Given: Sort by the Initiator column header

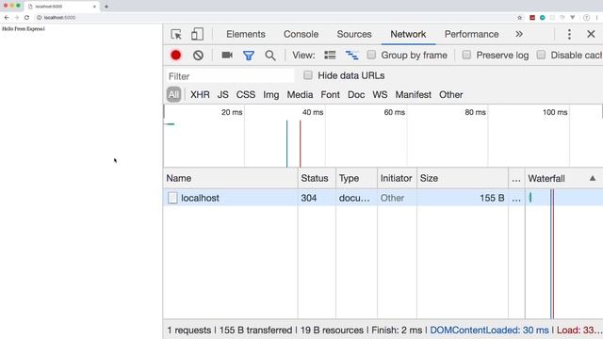Looking at the screenshot, I should (397, 178).
